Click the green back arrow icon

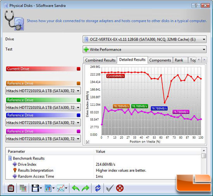coord(76,188)
